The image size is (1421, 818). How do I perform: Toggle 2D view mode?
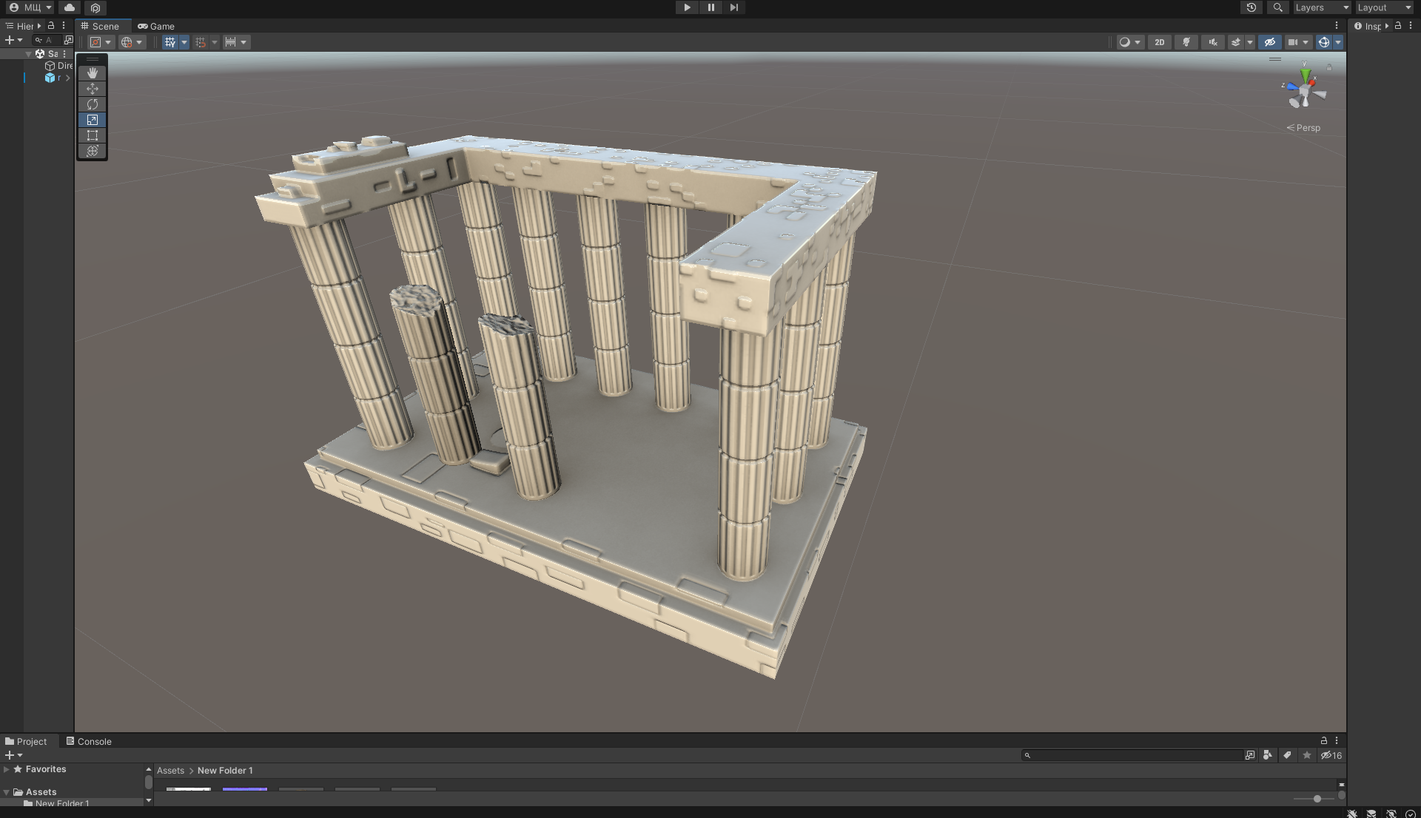click(1160, 42)
